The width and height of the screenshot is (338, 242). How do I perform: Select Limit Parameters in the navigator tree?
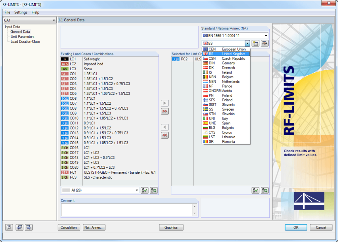22,37
